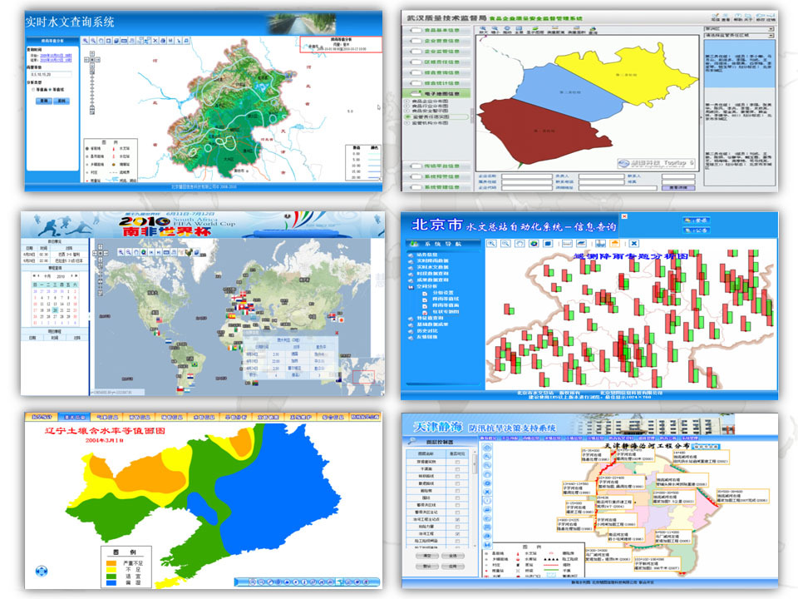The height and width of the screenshot is (599, 798).
Task: Select 监管机构分布图 radio option
Action: point(406,123)
